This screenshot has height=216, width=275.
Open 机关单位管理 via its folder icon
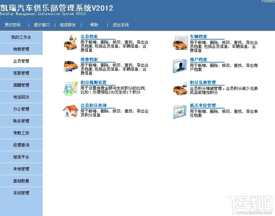click(180, 111)
